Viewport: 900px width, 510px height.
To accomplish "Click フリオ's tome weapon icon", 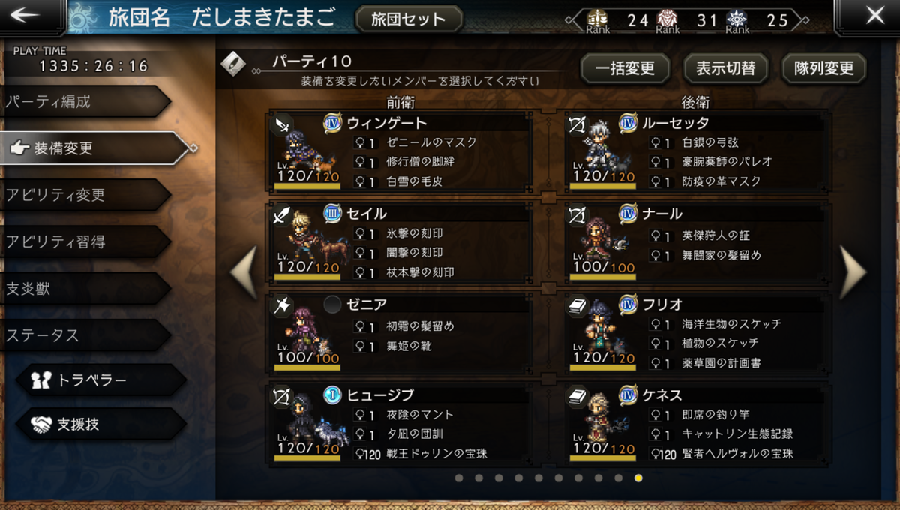I will [x=577, y=305].
